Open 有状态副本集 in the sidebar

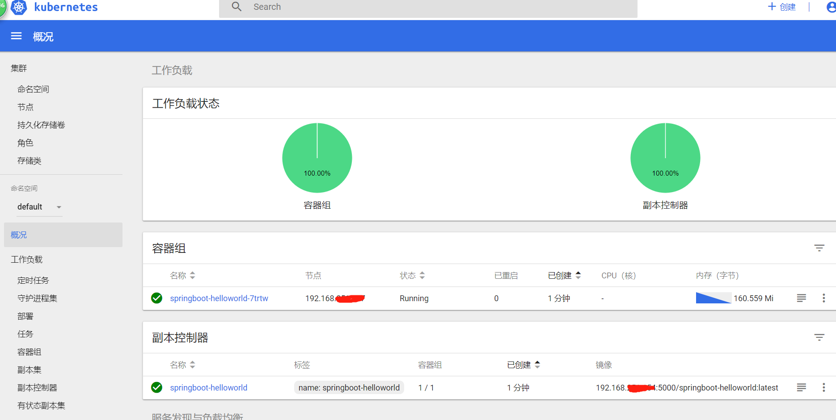click(x=41, y=406)
